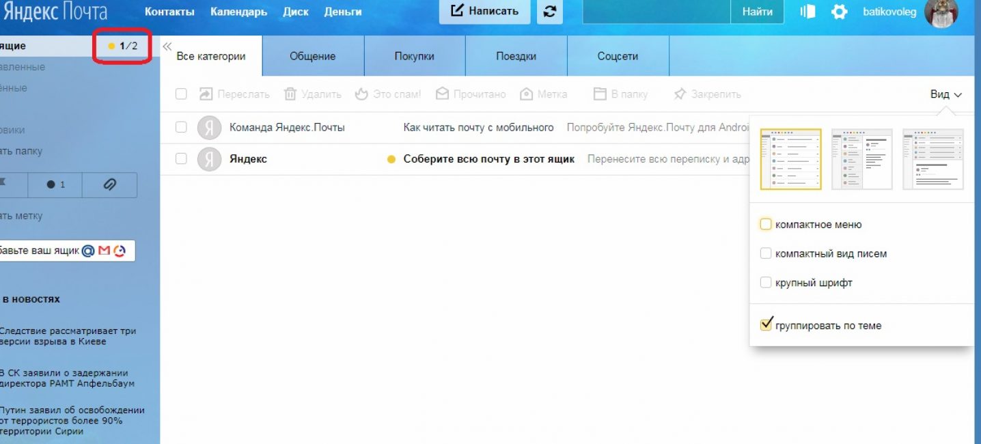Click the Написать compose button
This screenshot has width=981, height=444.
pyautogui.click(x=484, y=12)
